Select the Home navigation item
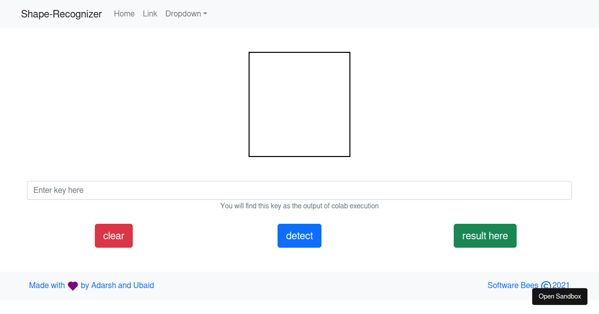599x314 pixels. click(124, 13)
